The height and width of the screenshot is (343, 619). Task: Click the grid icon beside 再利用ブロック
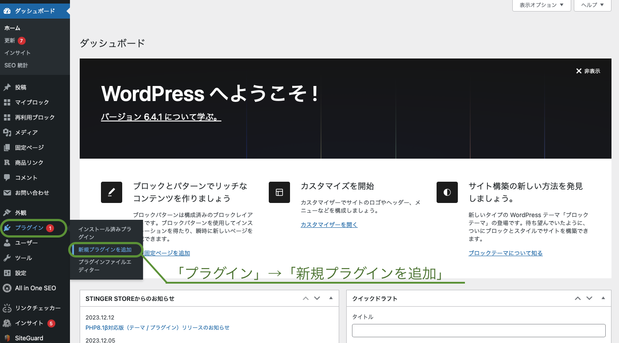[7, 117]
